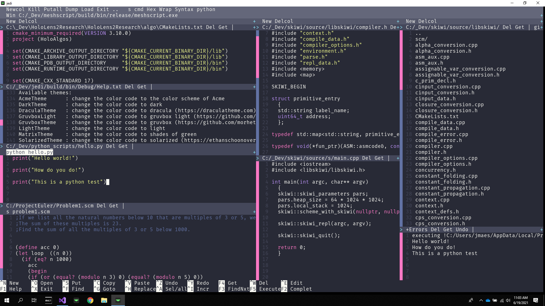Viewport: 545px width, 306px height.
Task: Open Visual Studio from the taskbar
Action: pyautogui.click(x=62, y=300)
